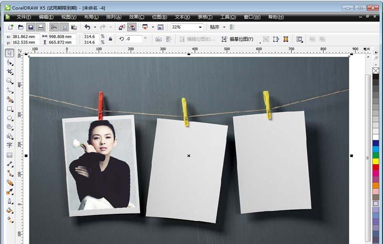Open the zoom level 22% dropdown
The image size is (383, 244).
click(x=200, y=27)
